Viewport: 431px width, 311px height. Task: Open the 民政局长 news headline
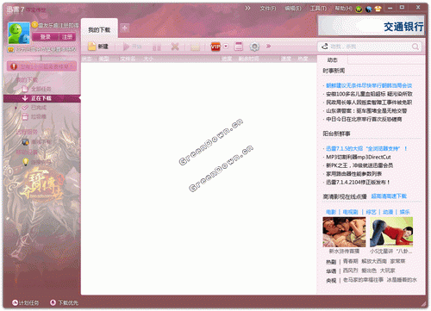pos(369,103)
